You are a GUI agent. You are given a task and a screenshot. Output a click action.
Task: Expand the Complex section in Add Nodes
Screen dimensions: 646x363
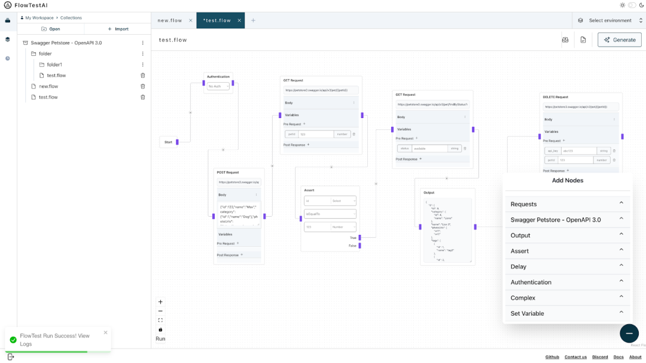(567, 298)
